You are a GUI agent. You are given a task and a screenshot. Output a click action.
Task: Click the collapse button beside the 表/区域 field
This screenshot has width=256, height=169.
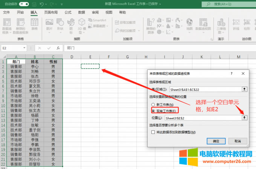[x=244, y=89]
